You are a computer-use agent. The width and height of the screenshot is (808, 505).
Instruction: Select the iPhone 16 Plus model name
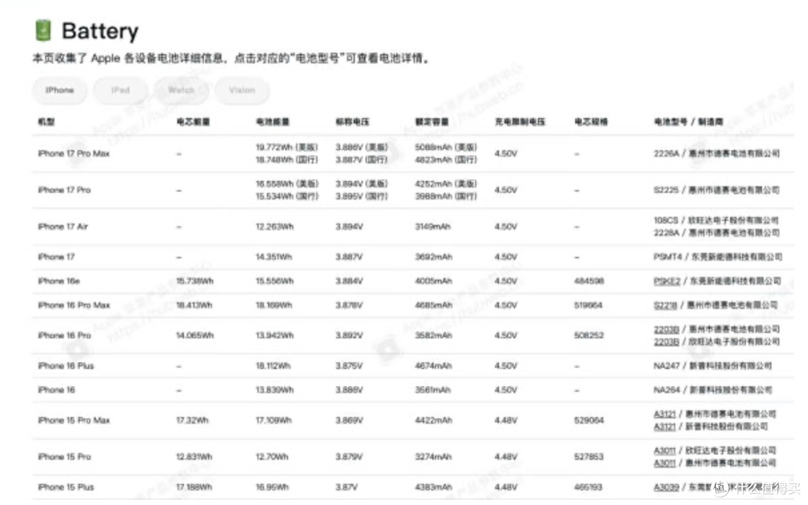point(66,366)
